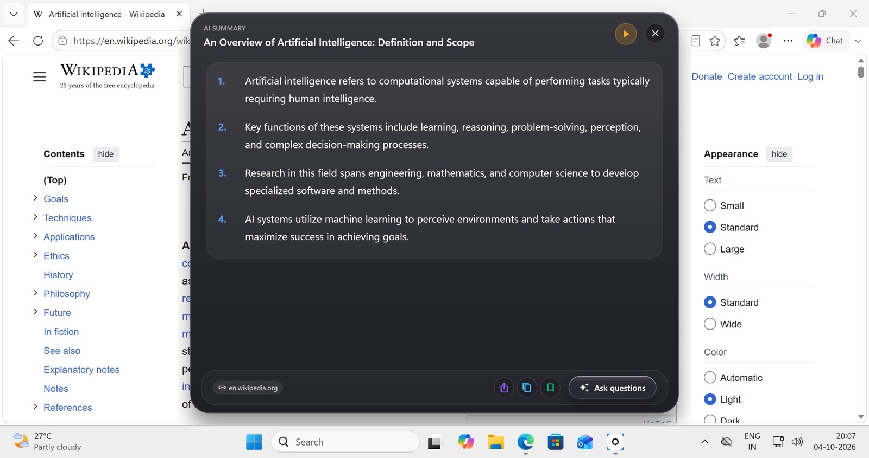This screenshot has height=458, width=869.
Task: Open Microsoft Store from taskbar
Action: (555, 442)
